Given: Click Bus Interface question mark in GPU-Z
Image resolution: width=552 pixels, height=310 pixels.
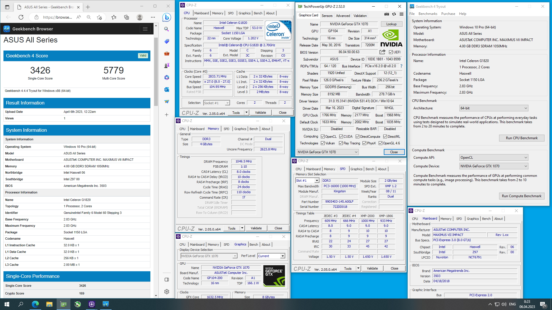Looking at the screenshot, I should 401,66.
